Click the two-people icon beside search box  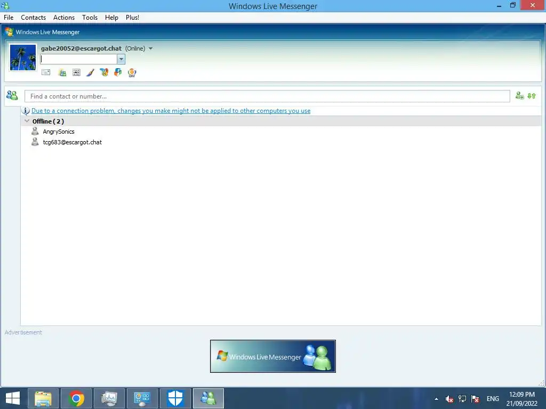click(12, 95)
